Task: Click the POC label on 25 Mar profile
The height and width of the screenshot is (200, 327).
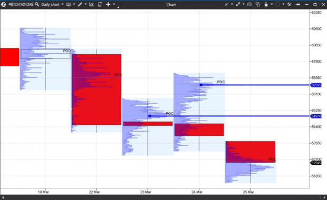Action: (x=272, y=159)
